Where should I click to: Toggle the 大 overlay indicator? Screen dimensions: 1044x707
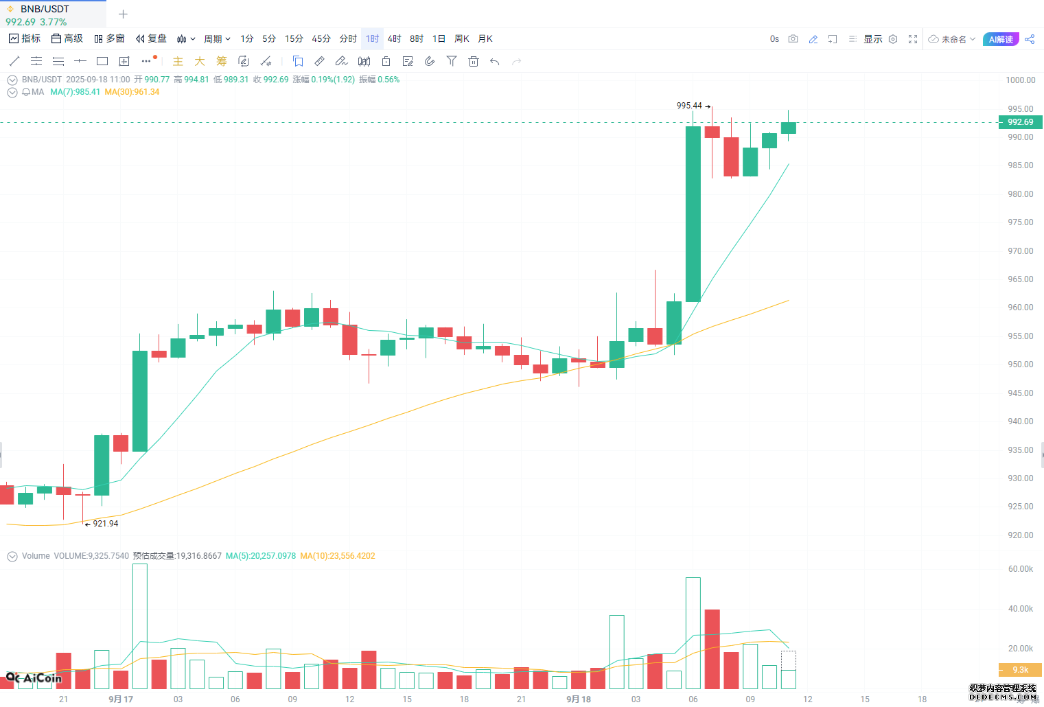(200, 61)
